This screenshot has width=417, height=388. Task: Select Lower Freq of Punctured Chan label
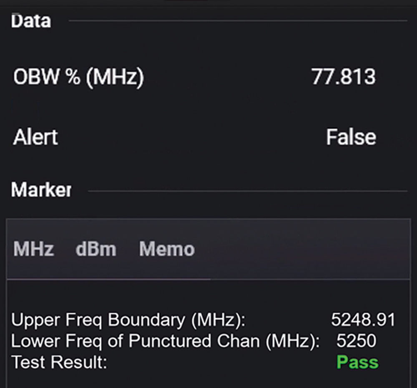(x=165, y=341)
